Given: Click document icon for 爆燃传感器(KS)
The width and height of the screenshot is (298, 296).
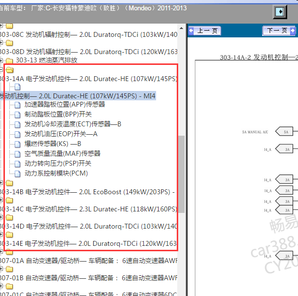Looking at the screenshot, I should (x=18, y=144).
